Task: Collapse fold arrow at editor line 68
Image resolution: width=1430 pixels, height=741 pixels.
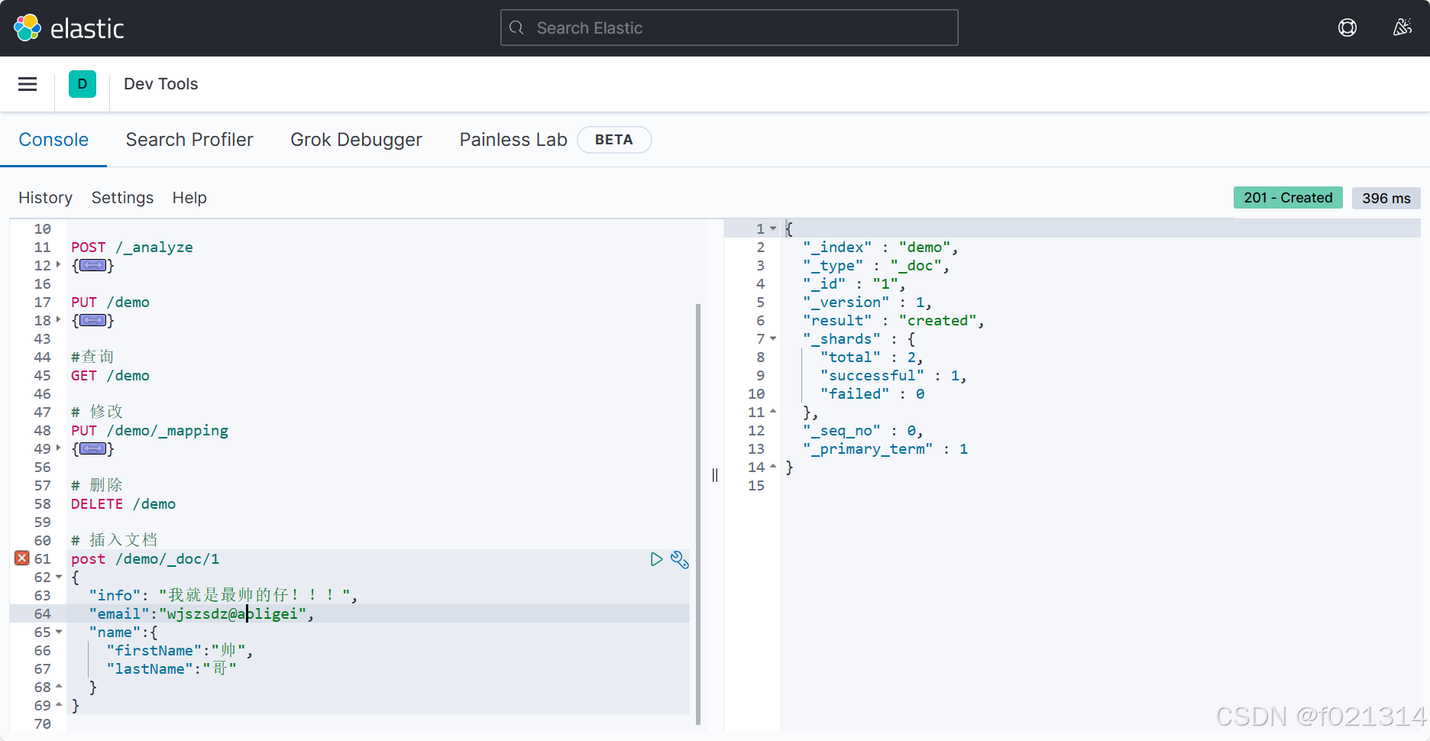Action: point(59,687)
